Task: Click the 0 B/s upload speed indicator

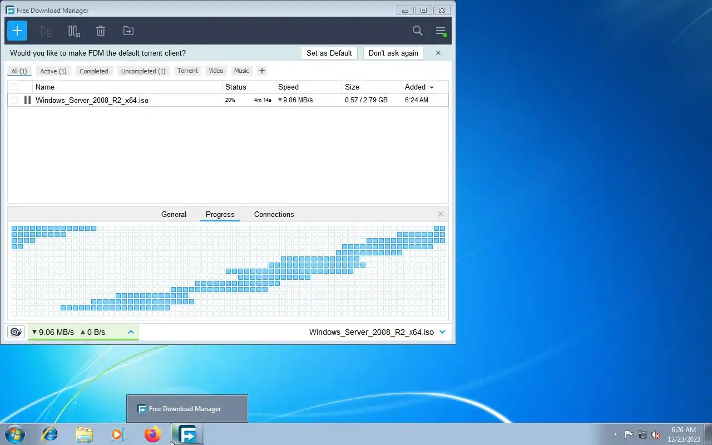Action: (92, 332)
